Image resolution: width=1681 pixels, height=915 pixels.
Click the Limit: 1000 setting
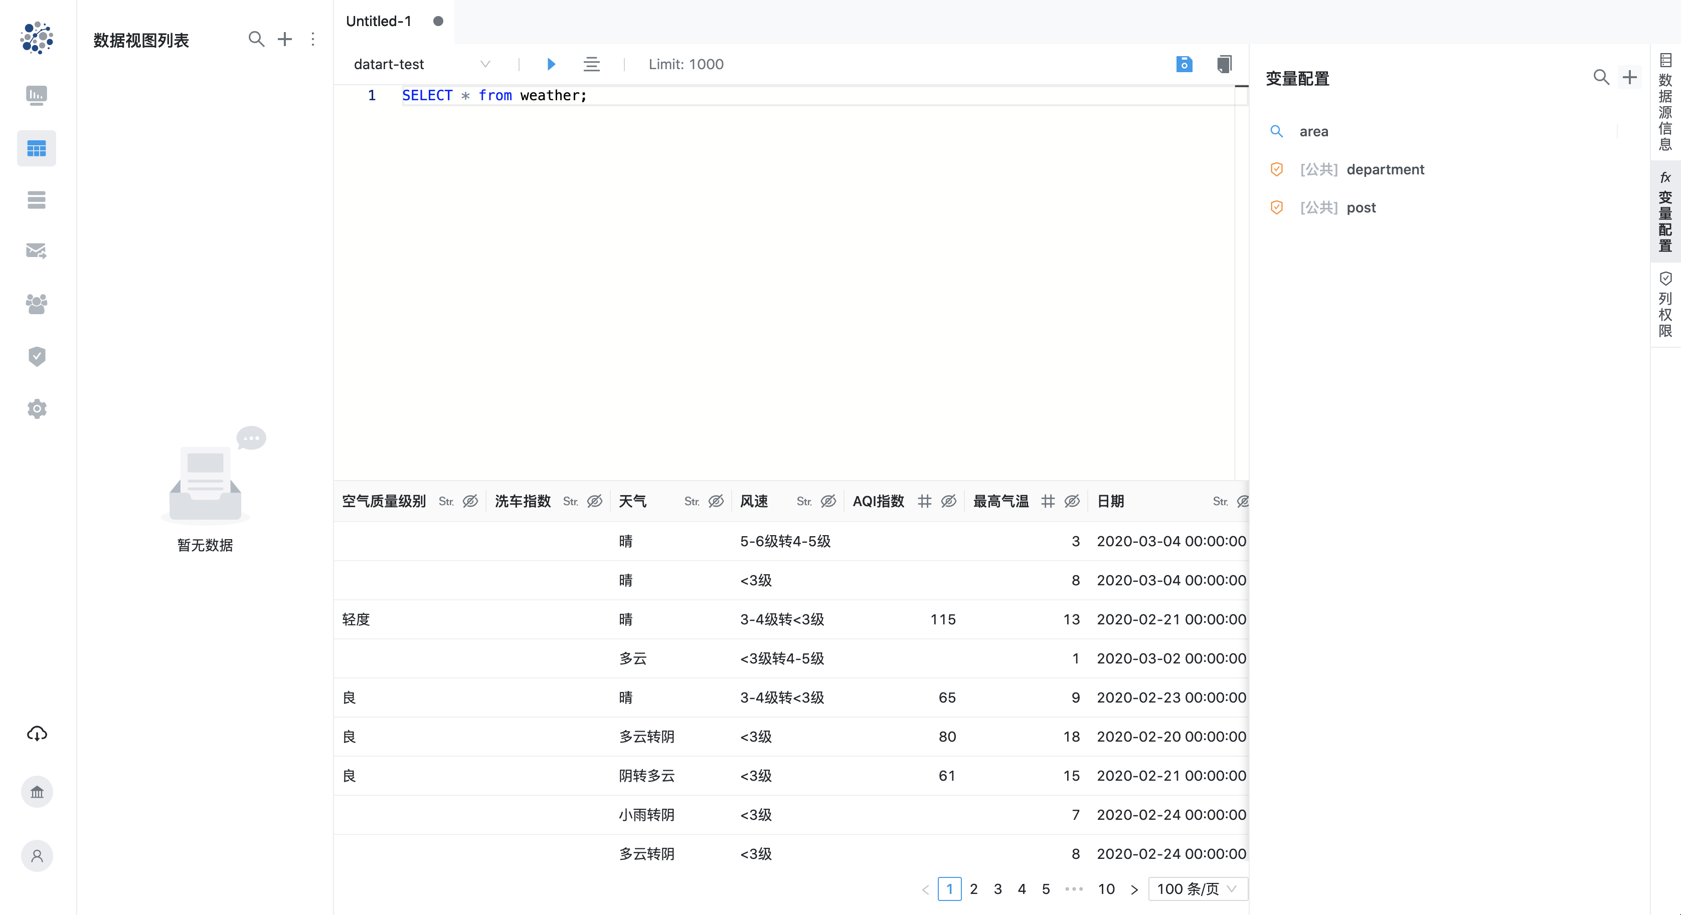(686, 64)
